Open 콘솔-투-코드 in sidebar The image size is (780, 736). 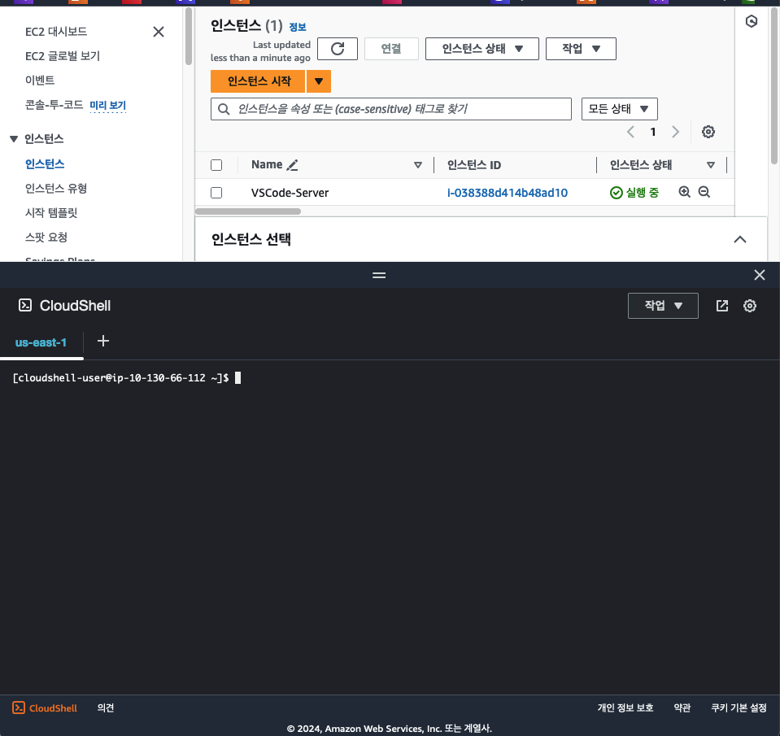click(x=54, y=105)
